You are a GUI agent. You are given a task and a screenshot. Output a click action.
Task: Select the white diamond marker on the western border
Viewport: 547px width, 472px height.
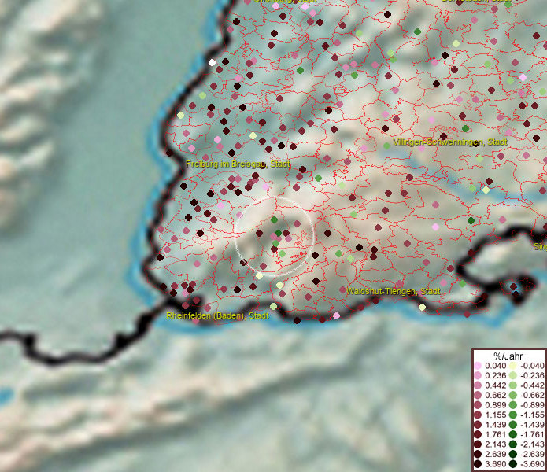[x=212, y=63]
